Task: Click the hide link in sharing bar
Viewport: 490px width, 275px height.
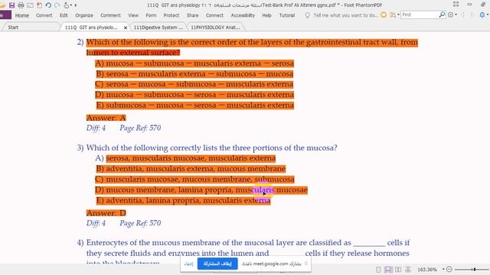Action: 189,264
